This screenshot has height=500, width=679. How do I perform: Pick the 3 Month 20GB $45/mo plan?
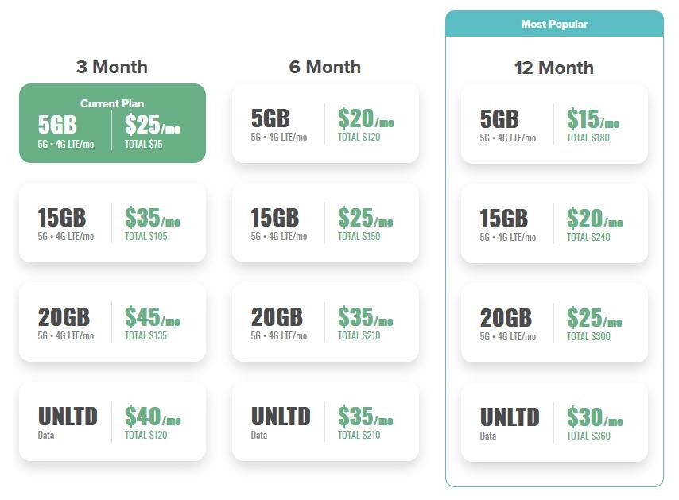(x=112, y=322)
